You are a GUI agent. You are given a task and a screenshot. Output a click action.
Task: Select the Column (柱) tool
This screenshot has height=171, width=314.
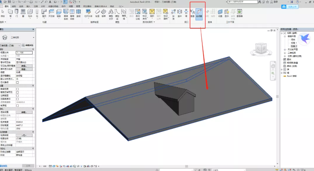(x=37, y=13)
